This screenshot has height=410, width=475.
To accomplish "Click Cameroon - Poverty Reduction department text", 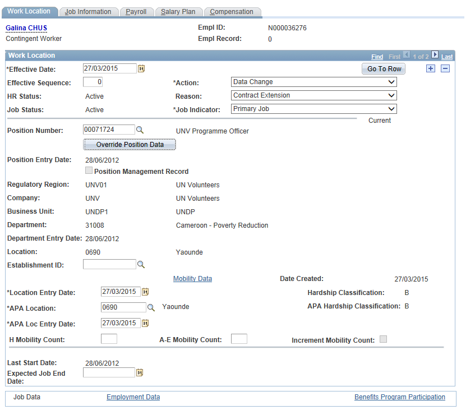I will point(222,225).
